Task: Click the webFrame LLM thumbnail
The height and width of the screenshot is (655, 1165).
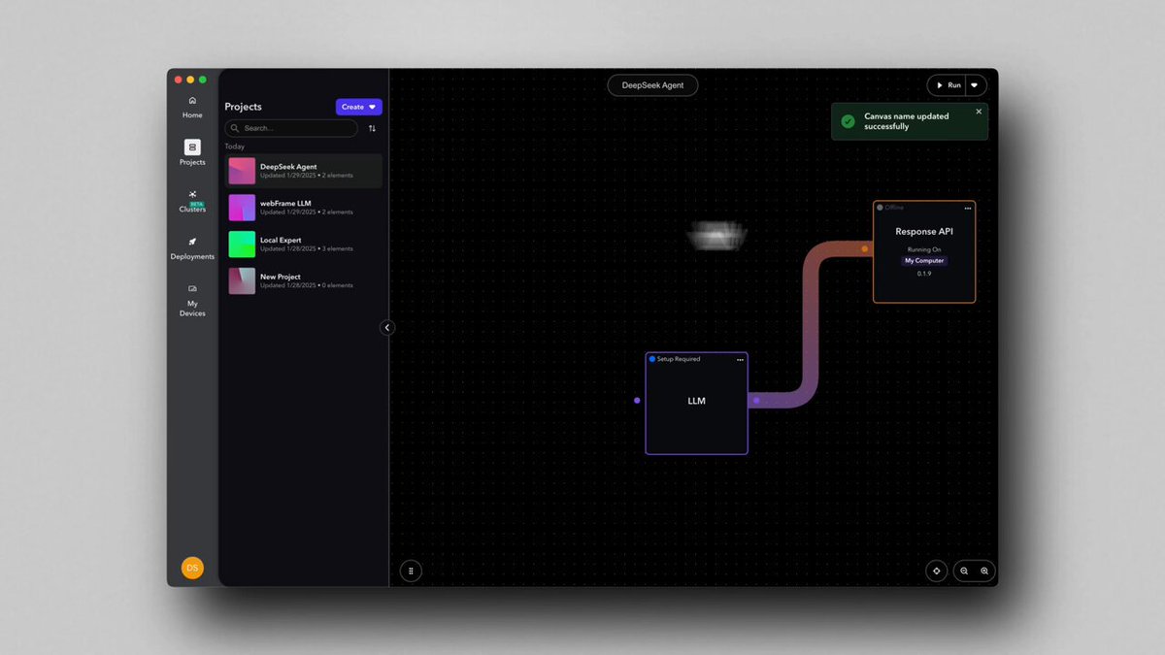Action: tap(242, 208)
